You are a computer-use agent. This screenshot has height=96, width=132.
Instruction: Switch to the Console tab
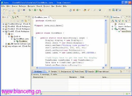point(89,72)
